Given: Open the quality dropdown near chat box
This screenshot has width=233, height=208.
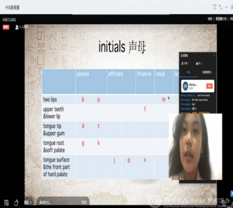Looking at the screenshot, I should click(x=28, y=202).
